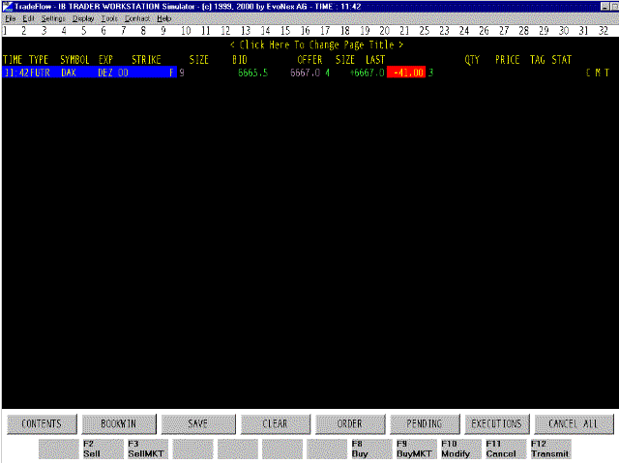Screen dimensions: 619x464
Task: Open the File menu
Action: point(11,18)
